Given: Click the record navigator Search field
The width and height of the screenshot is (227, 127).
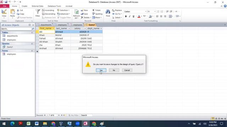Looking at the screenshot, I should 86,115.
